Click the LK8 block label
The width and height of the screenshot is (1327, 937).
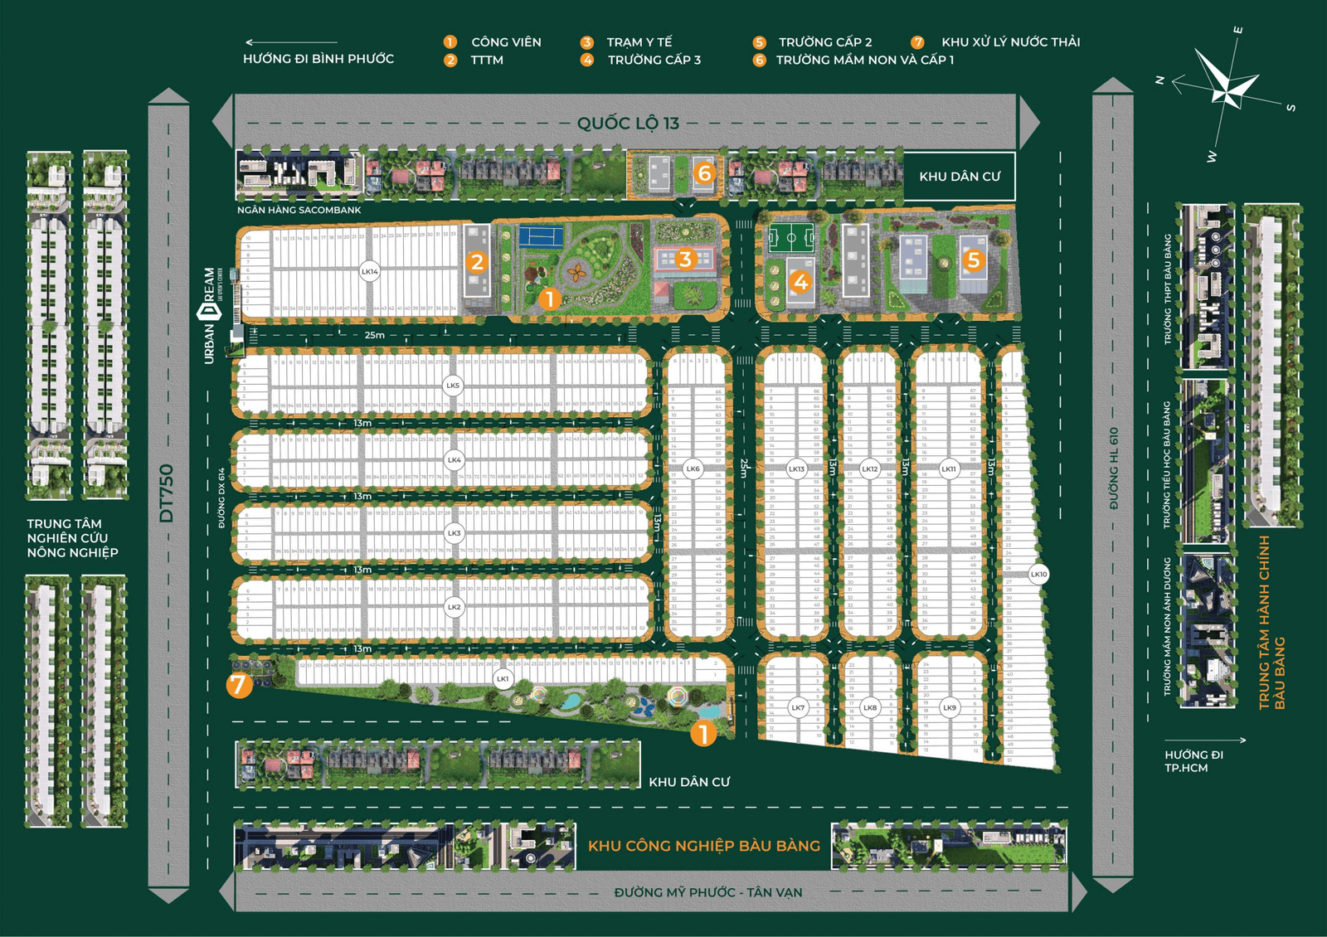point(870,707)
